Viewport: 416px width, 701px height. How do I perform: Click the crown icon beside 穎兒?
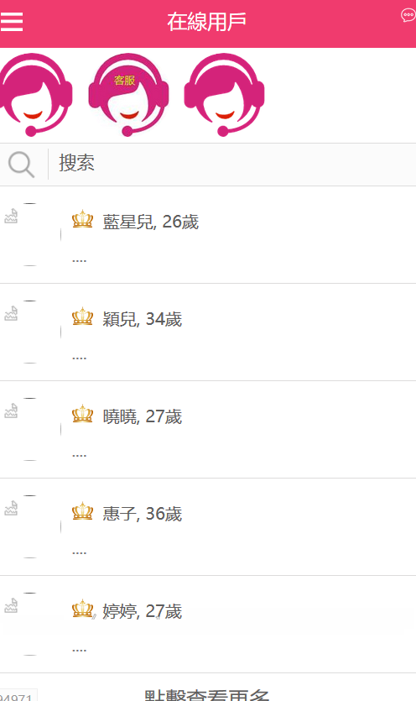coord(83,316)
